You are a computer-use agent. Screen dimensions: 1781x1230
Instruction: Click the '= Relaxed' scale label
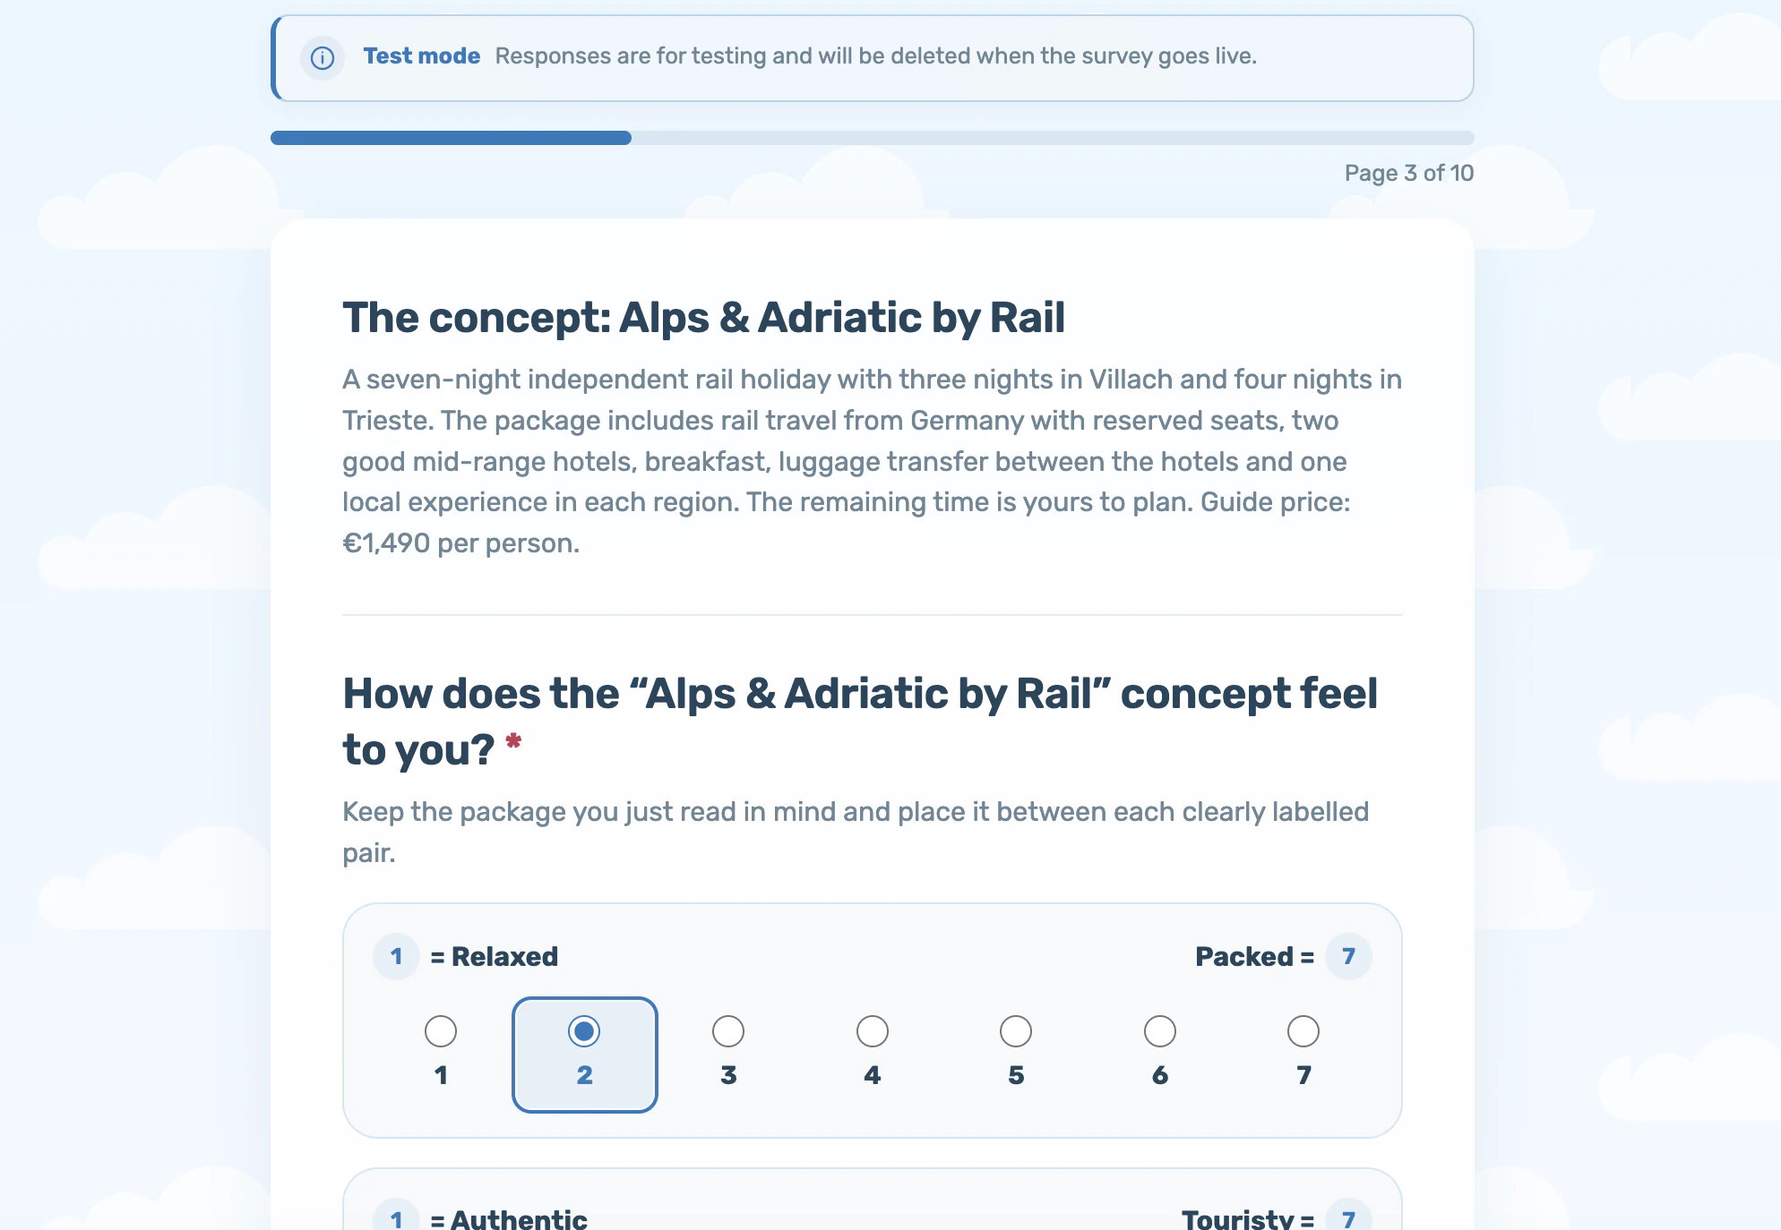tap(495, 956)
